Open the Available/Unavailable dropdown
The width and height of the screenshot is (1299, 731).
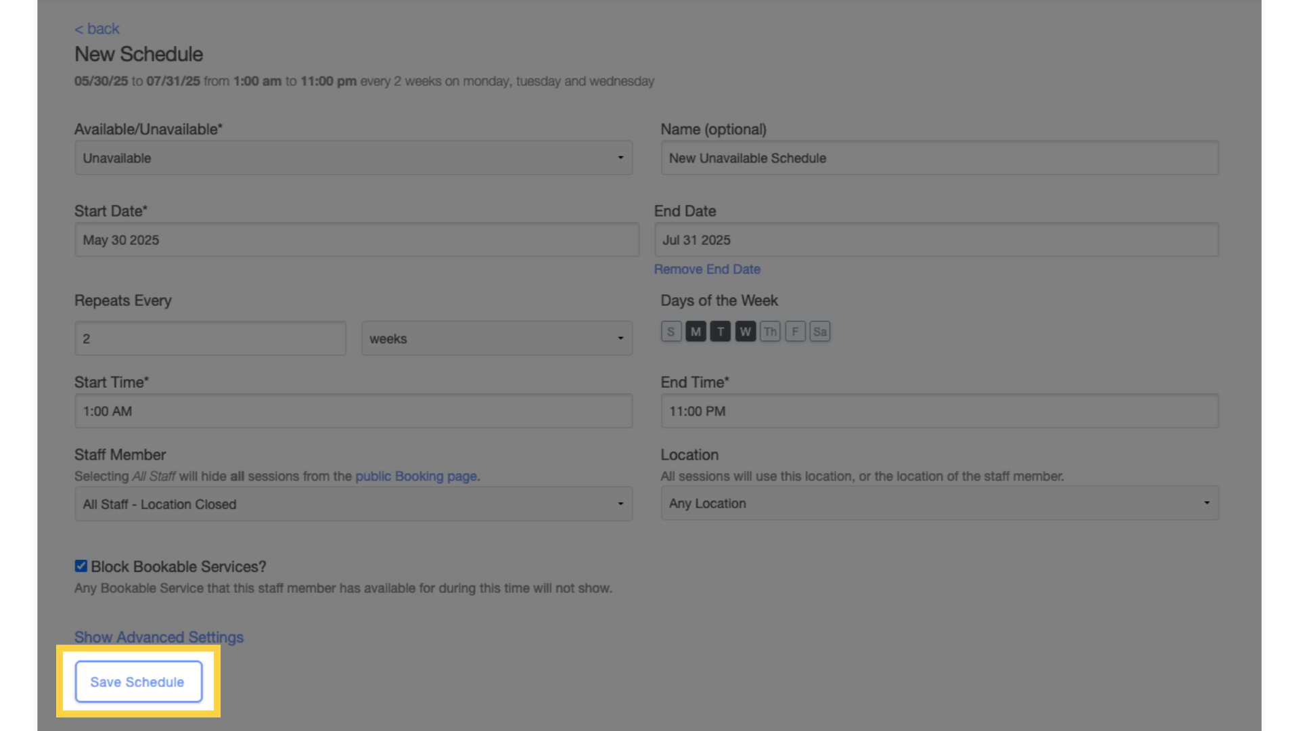[x=354, y=158]
